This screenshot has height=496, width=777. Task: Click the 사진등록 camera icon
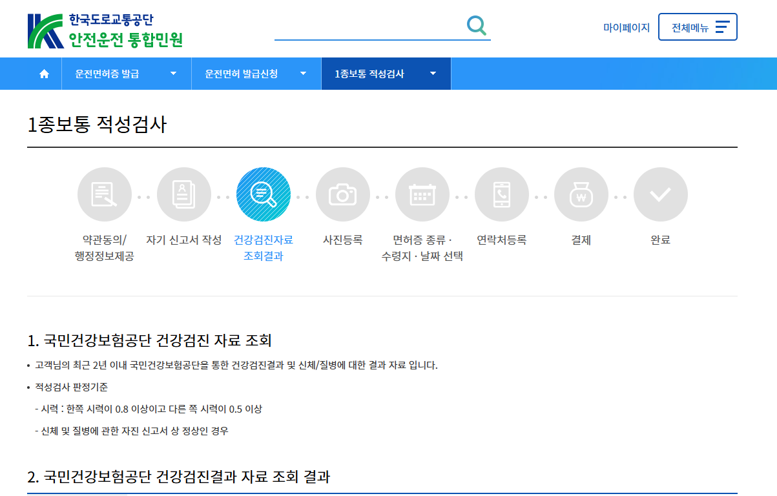(x=343, y=194)
